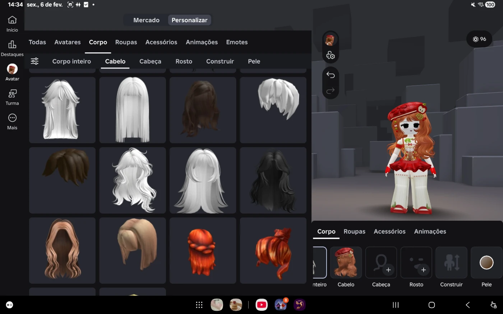The width and height of the screenshot is (503, 314).
Task: Open Mais options in sidebar
Action: [x=12, y=122]
